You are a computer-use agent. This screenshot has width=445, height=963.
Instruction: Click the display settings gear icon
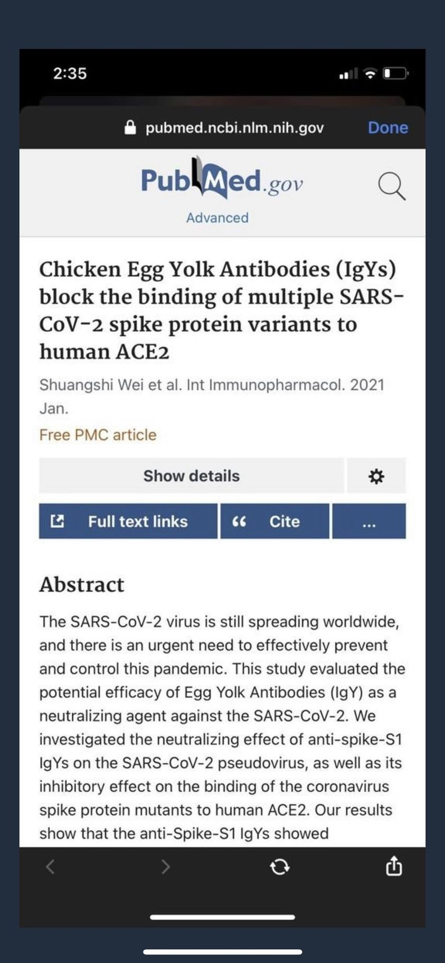coord(376,476)
